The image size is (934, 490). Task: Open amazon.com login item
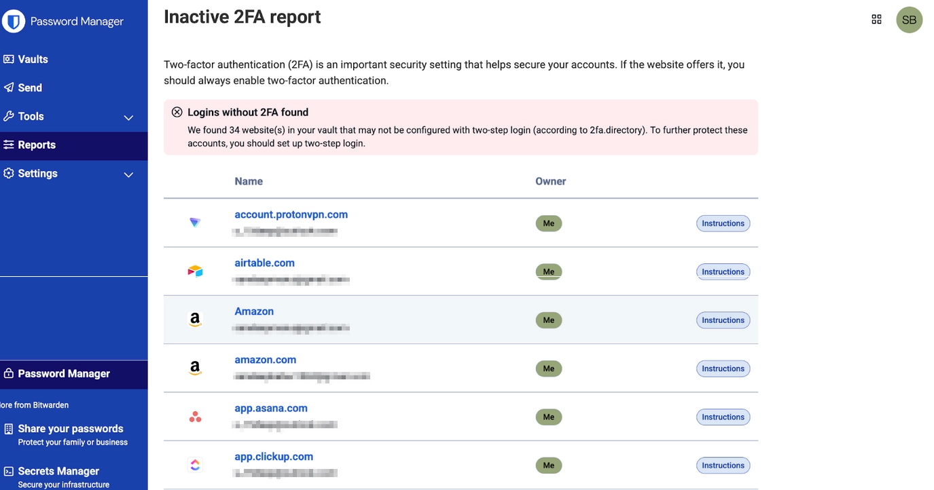point(265,360)
